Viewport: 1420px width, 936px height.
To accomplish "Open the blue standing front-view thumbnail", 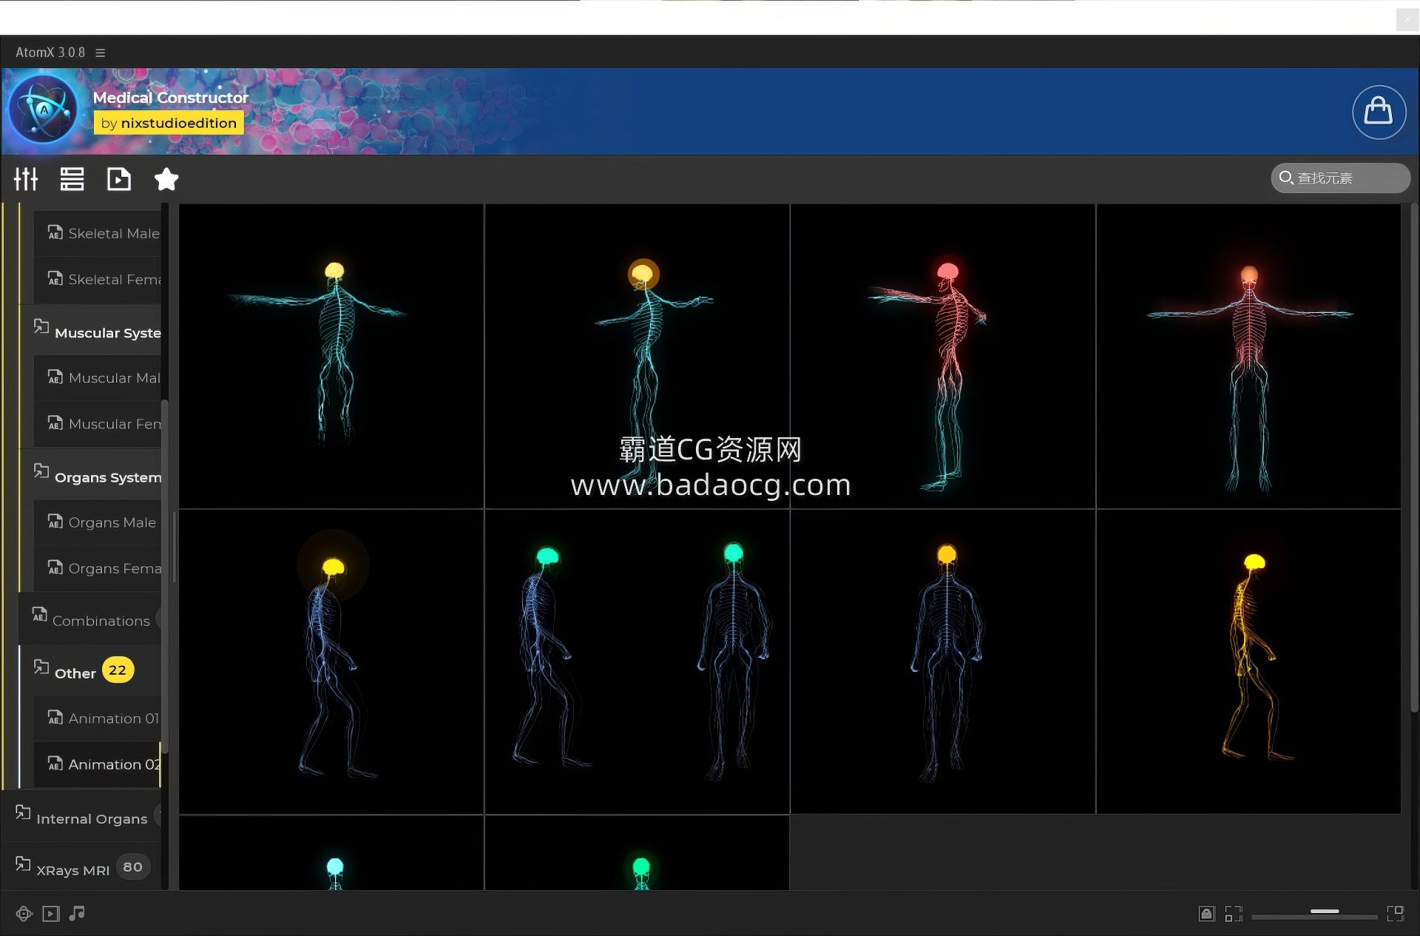I will tap(943, 662).
